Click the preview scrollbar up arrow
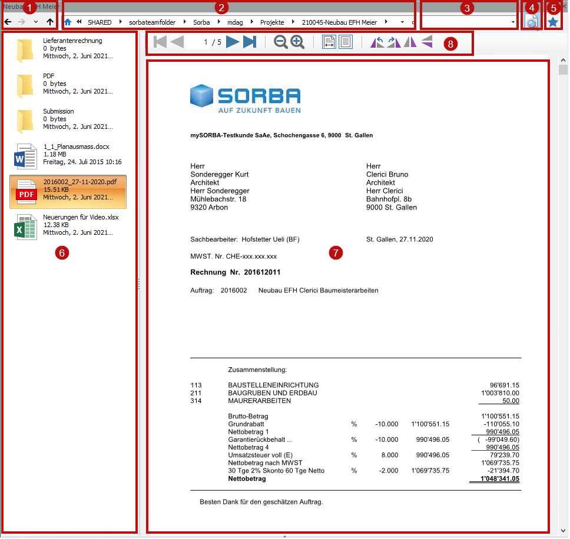 pyautogui.click(x=564, y=60)
